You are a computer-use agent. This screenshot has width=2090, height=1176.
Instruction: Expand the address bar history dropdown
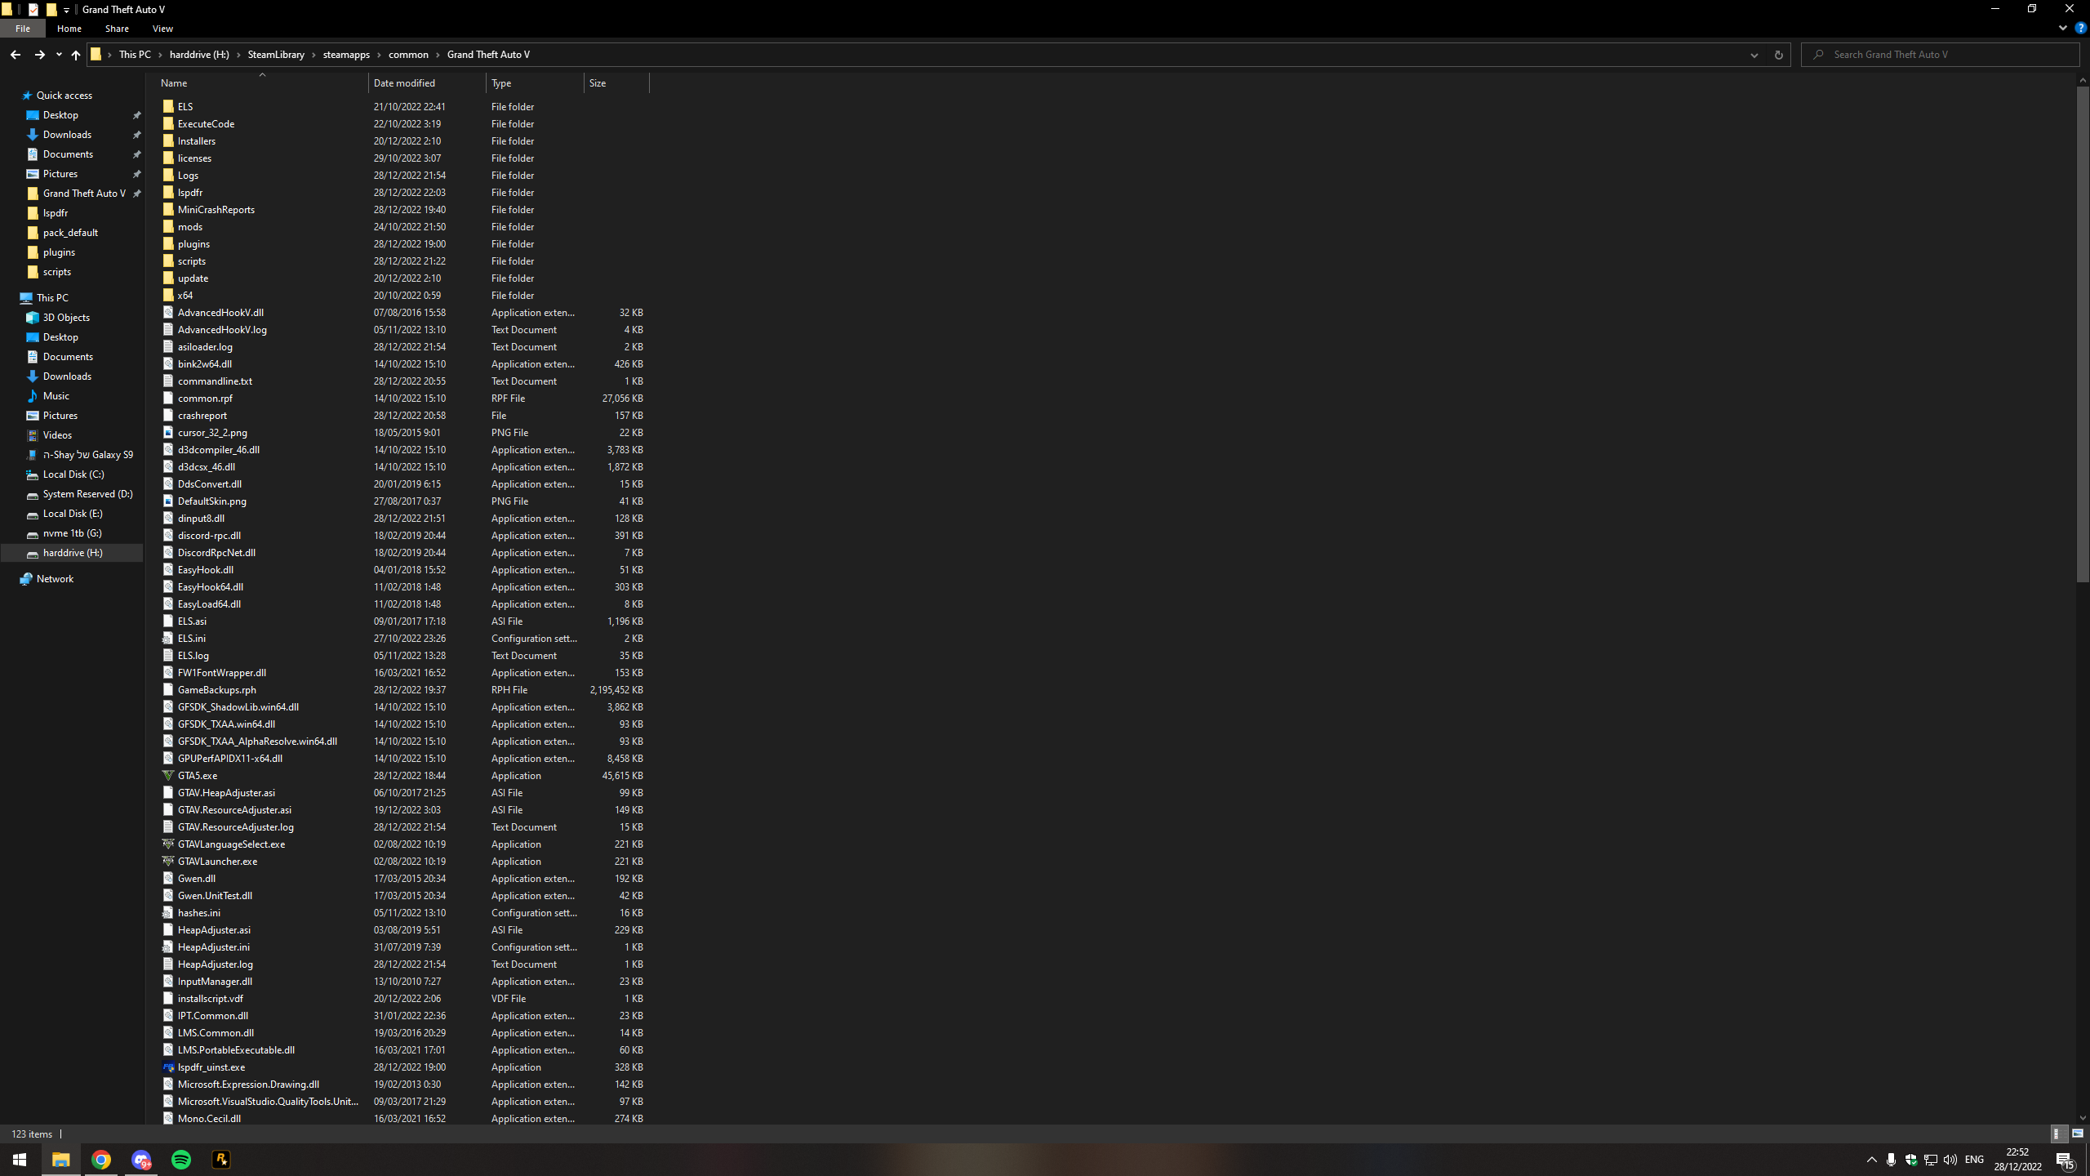1754,55
